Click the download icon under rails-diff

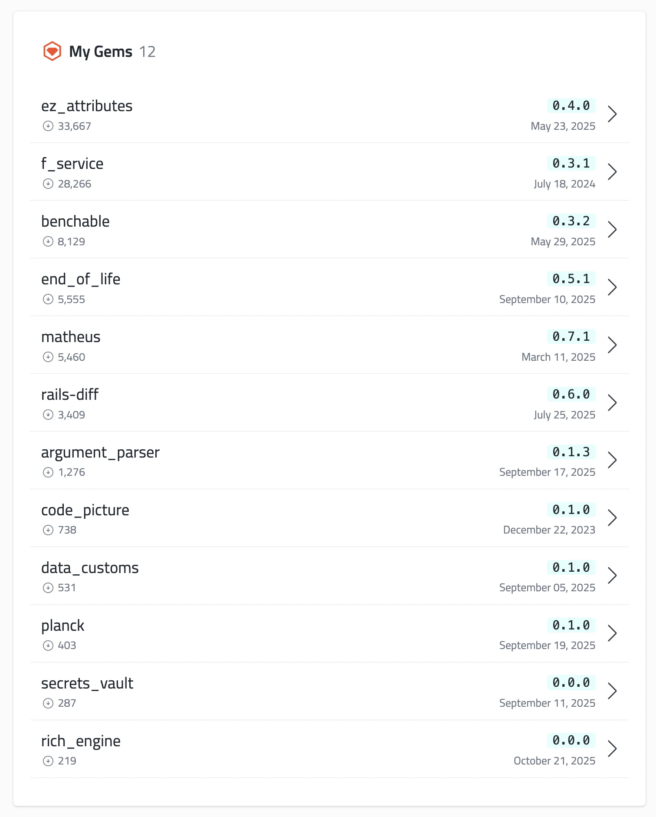(x=48, y=415)
